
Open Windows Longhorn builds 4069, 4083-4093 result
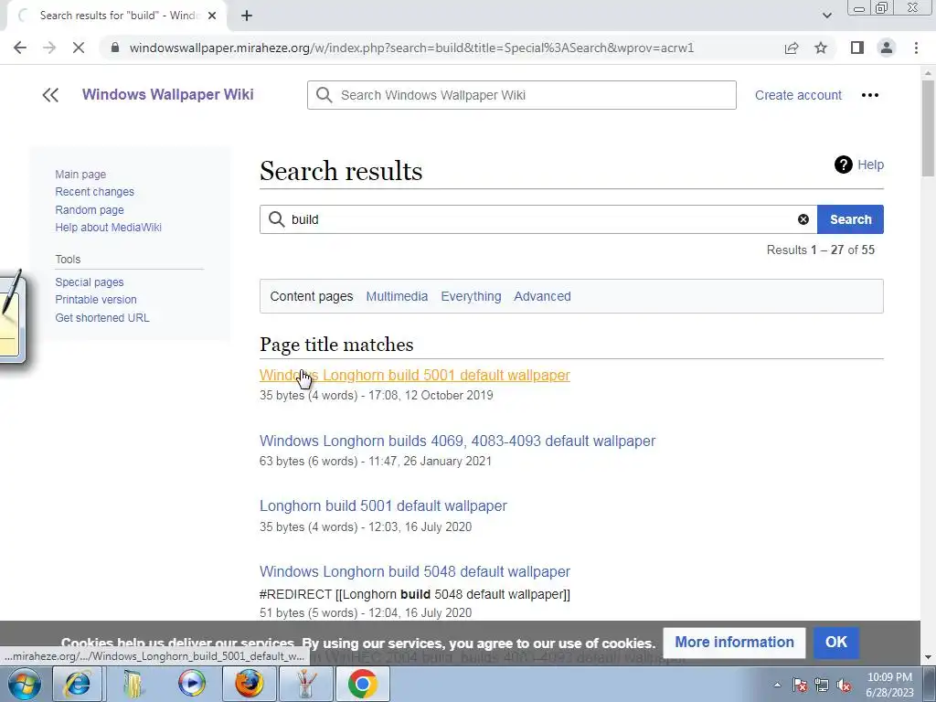(x=457, y=441)
